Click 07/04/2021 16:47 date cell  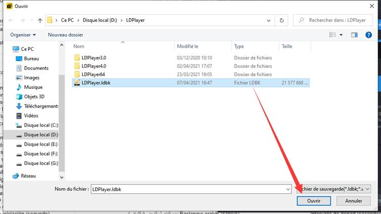195,83
